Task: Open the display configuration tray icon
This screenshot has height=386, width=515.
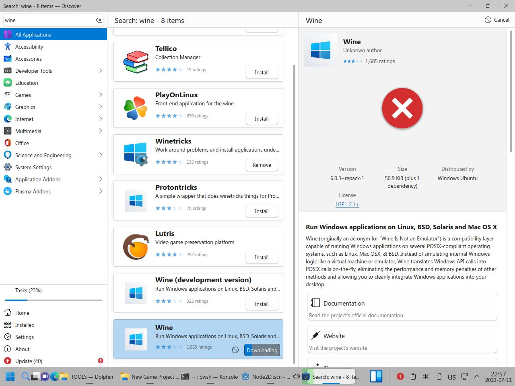Action: (464, 377)
